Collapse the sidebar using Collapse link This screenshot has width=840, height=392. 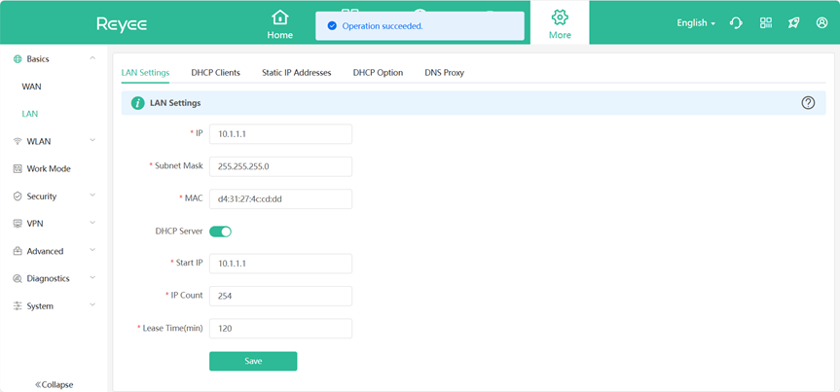click(54, 384)
